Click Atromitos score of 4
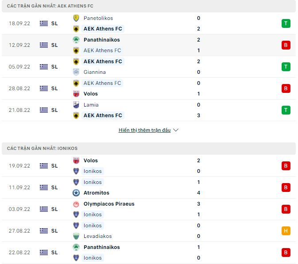This screenshot has height=264, width=298. 198,193
